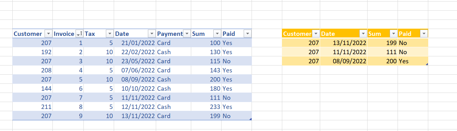The width and height of the screenshot is (457, 131).
Task: Open Paid filter dropdown in orange table
Action: tap(424, 34)
